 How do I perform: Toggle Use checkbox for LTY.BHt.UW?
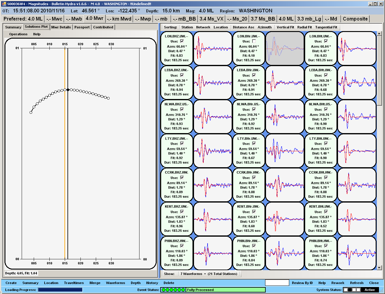[x=326, y=143]
